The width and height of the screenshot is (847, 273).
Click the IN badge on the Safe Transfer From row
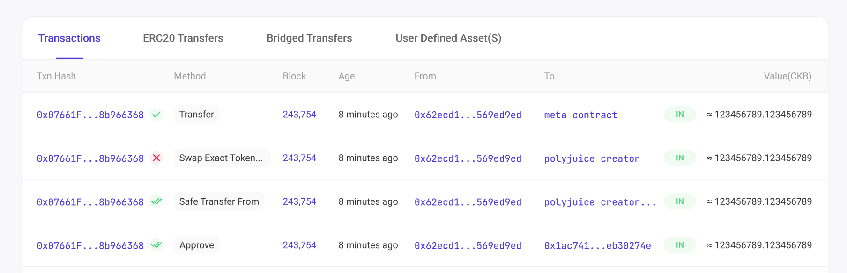tap(679, 201)
